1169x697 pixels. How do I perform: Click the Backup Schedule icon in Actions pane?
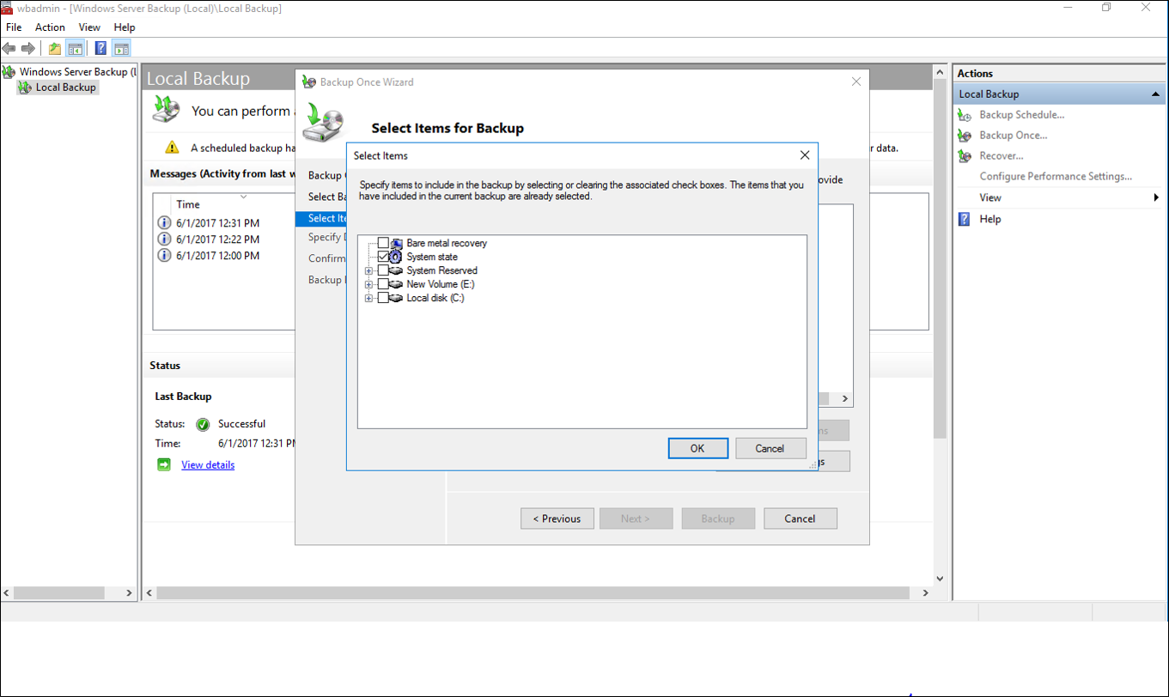pyautogui.click(x=965, y=115)
